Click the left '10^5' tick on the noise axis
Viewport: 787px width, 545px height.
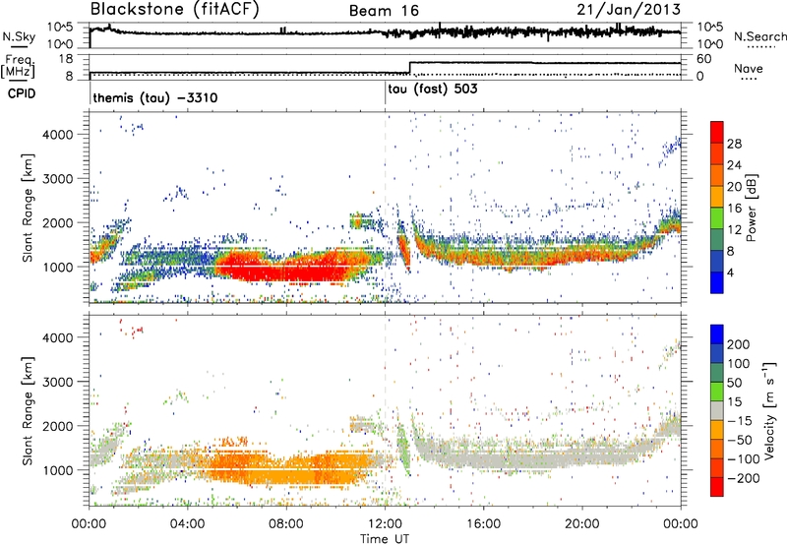point(60,28)
